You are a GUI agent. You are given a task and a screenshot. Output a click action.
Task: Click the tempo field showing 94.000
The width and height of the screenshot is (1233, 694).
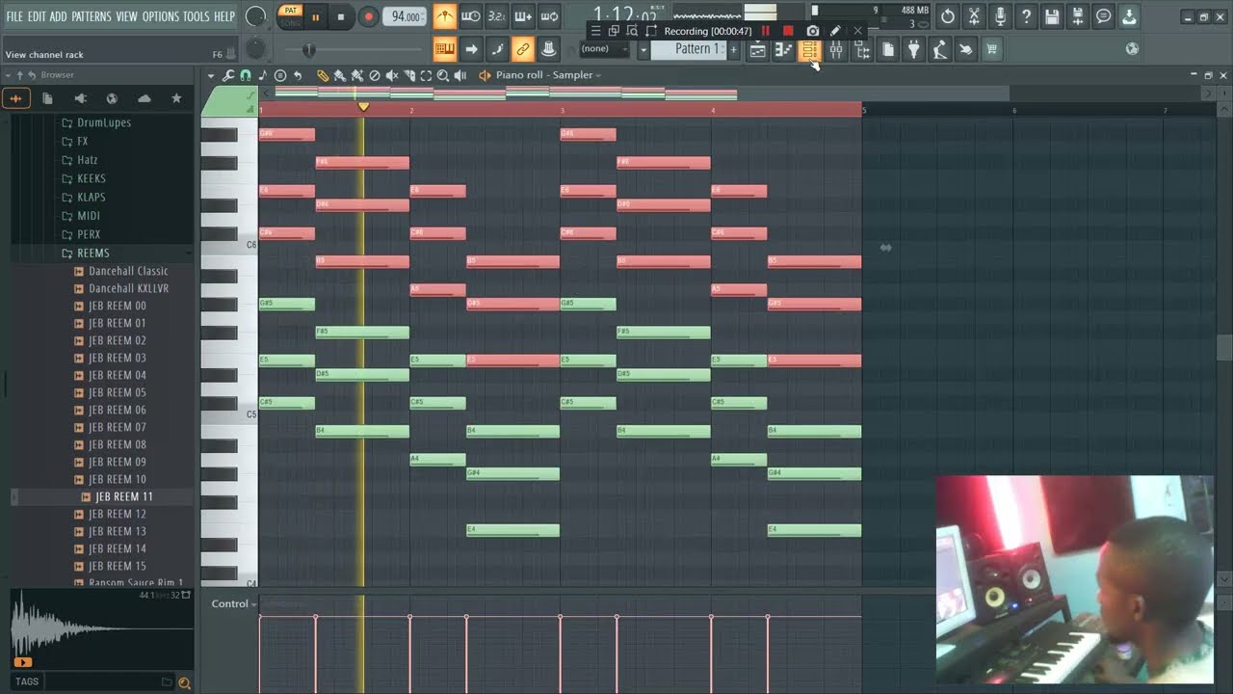(405, 16)
